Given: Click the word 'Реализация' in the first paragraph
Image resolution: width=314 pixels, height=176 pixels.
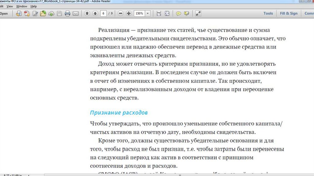Looking at the screenshot, I should pyautogui.click(x=114, y=30).
